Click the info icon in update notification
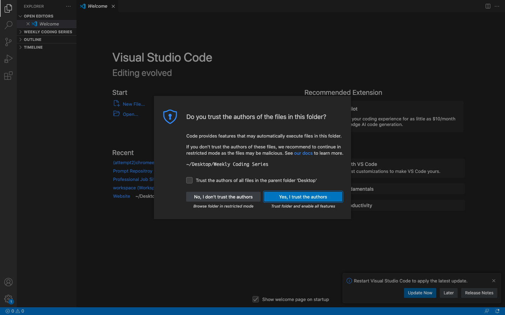This screenshot has width=505, height=315. pos(349,281)
